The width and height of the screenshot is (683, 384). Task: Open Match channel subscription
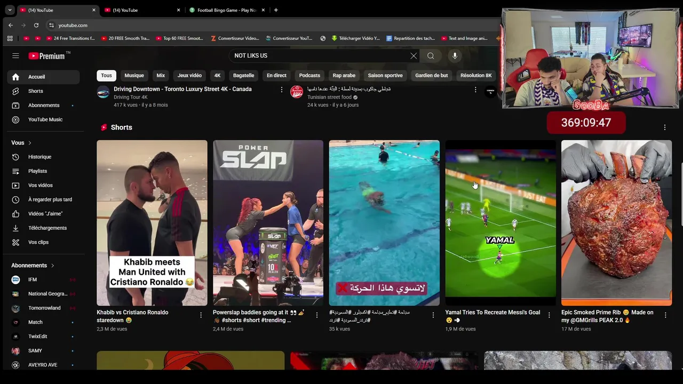click(x=44, y=322)
